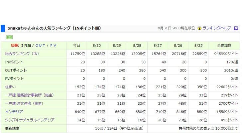Click the 全参加数 column header
This screenshot has height=134, width=242.
point(224,45)
